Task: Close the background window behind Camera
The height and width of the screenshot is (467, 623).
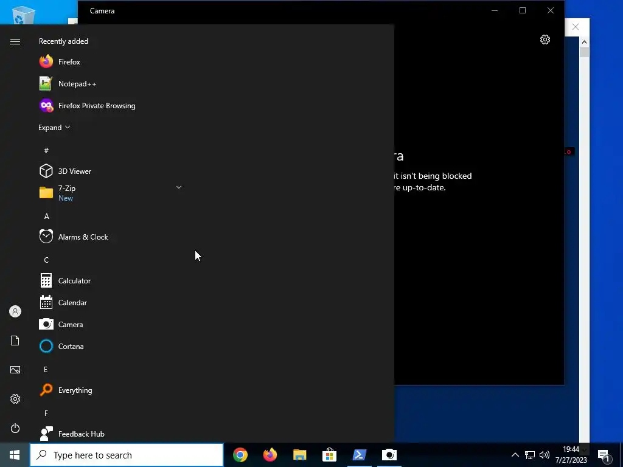Action: tap(576, 27)
